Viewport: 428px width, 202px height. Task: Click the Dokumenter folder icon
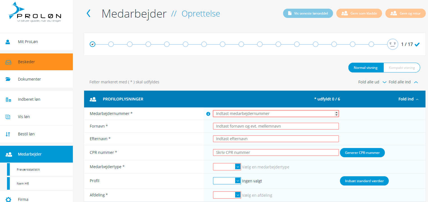tap(8, 79)
